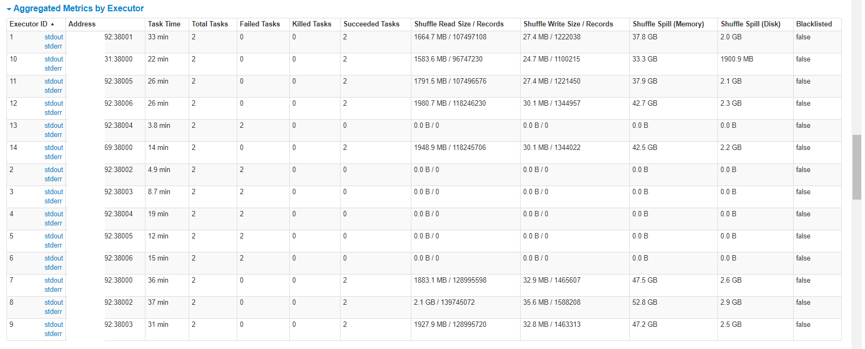Image resolution: width=865 pixels, height=349 pixels.
Task: Sort by Shuffle Write Size / Records header
Action: click(568, 24)
